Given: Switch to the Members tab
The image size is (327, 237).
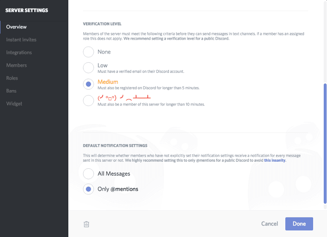Looking at the screenshot, I should click(16, 65).
